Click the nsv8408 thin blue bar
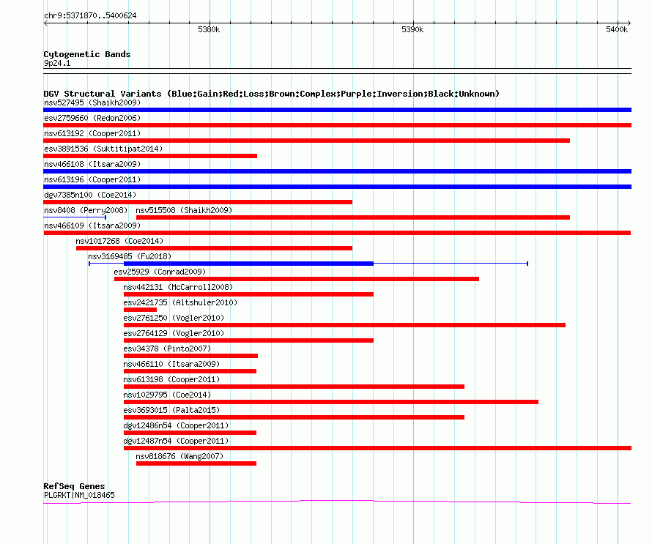652x544 pixels. 75,217
